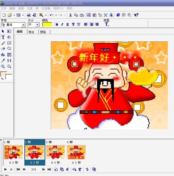Click the 1:1 actual size tool
The height and width of the screenshot is (176, 174).
tap(9, 61)
